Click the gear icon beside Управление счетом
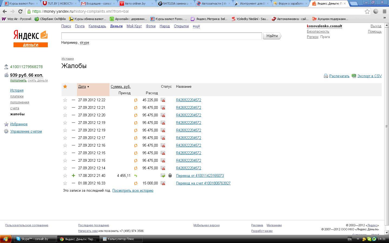This screenshot has width=389, height=243. [6, 131]
